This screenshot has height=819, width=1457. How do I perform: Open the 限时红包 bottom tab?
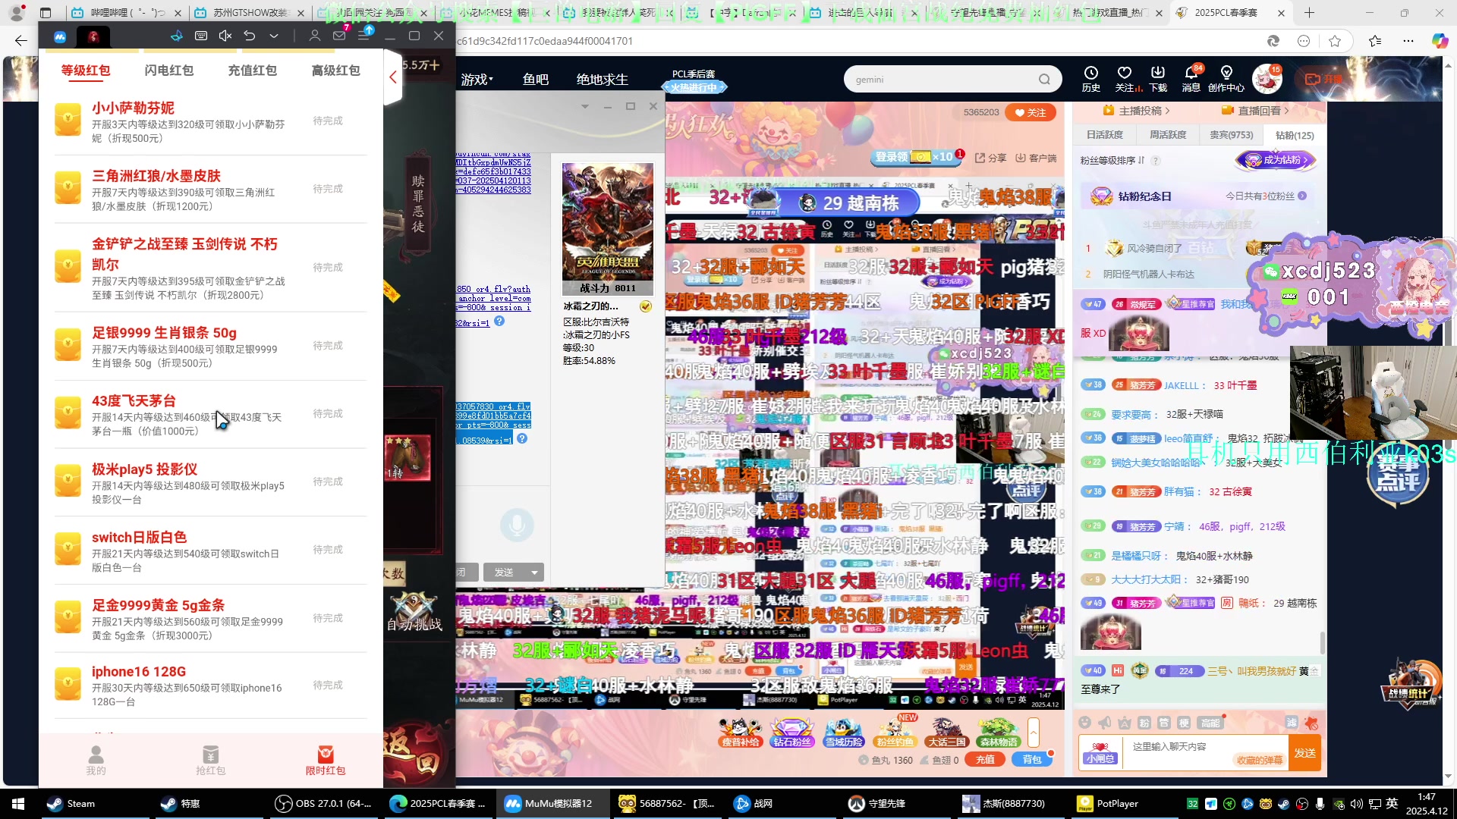[x=326, y=761]
